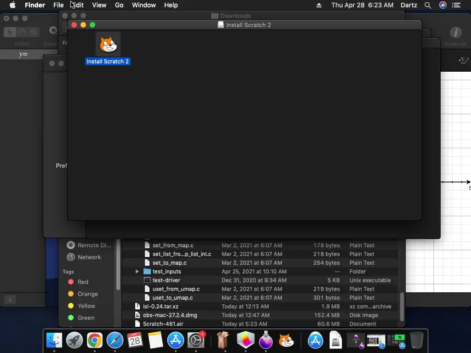Select the Install Scratch 2 app icon

(108, 45)
